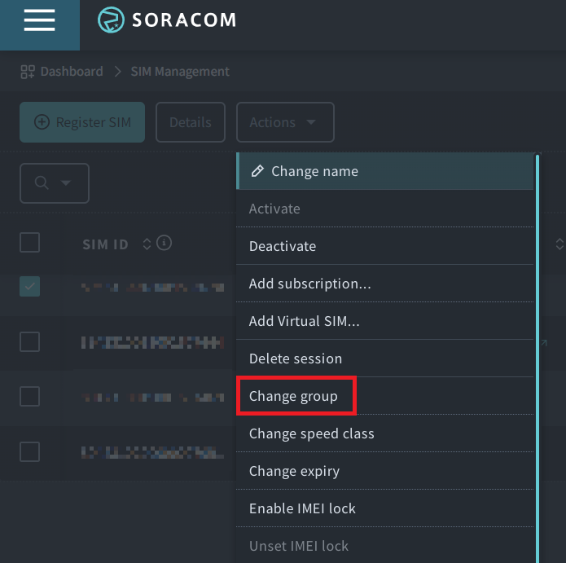This screenshot has width=566, height=563.
Task: Toggle the select-all SIMs header checkbox
Action: tap(29, 243)
